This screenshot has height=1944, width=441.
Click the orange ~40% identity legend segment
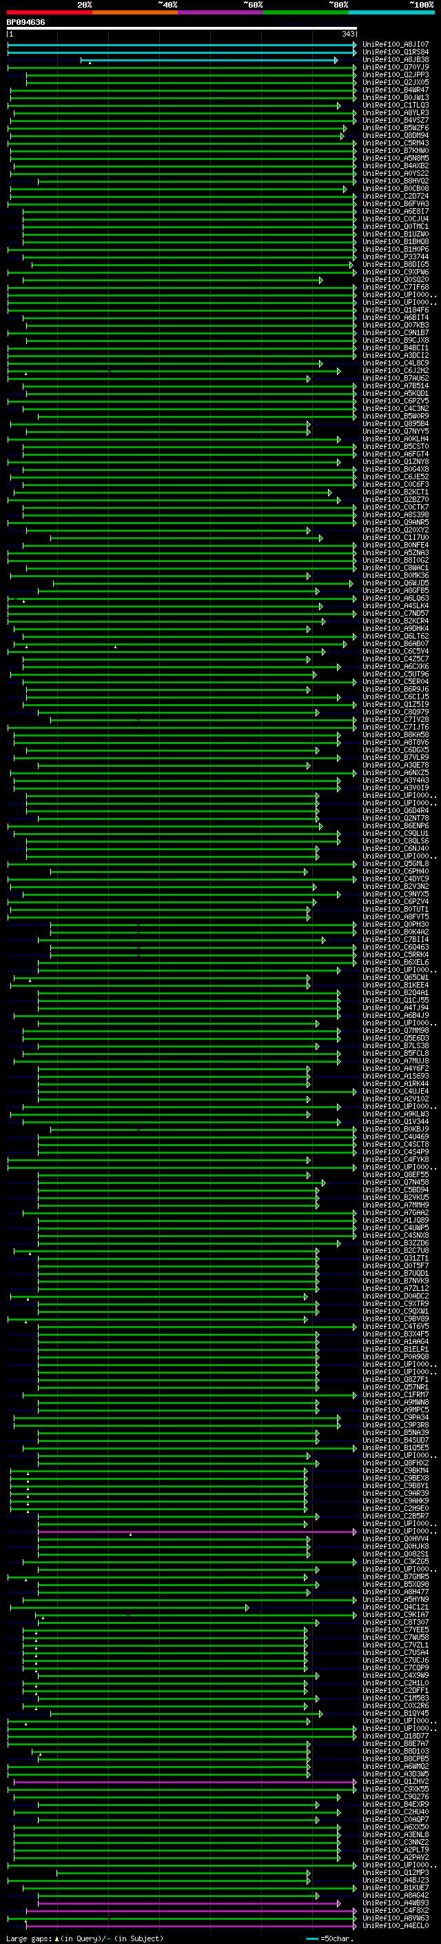(135, 12)
